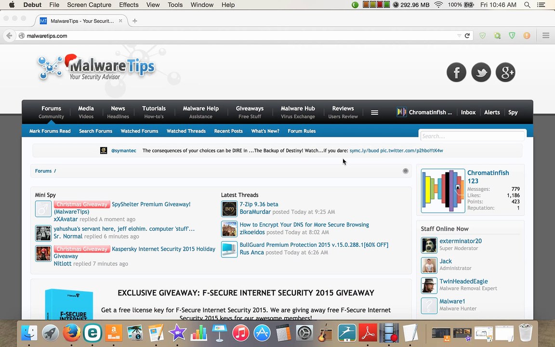
Task: Click What's New? link
Action: click(x=265, y=131)
